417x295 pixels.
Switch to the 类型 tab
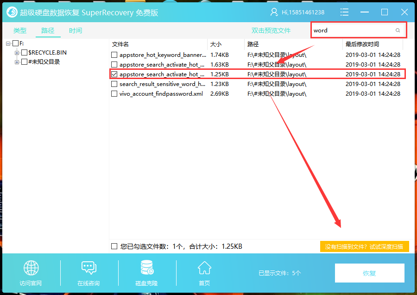[x=20, y=31]
